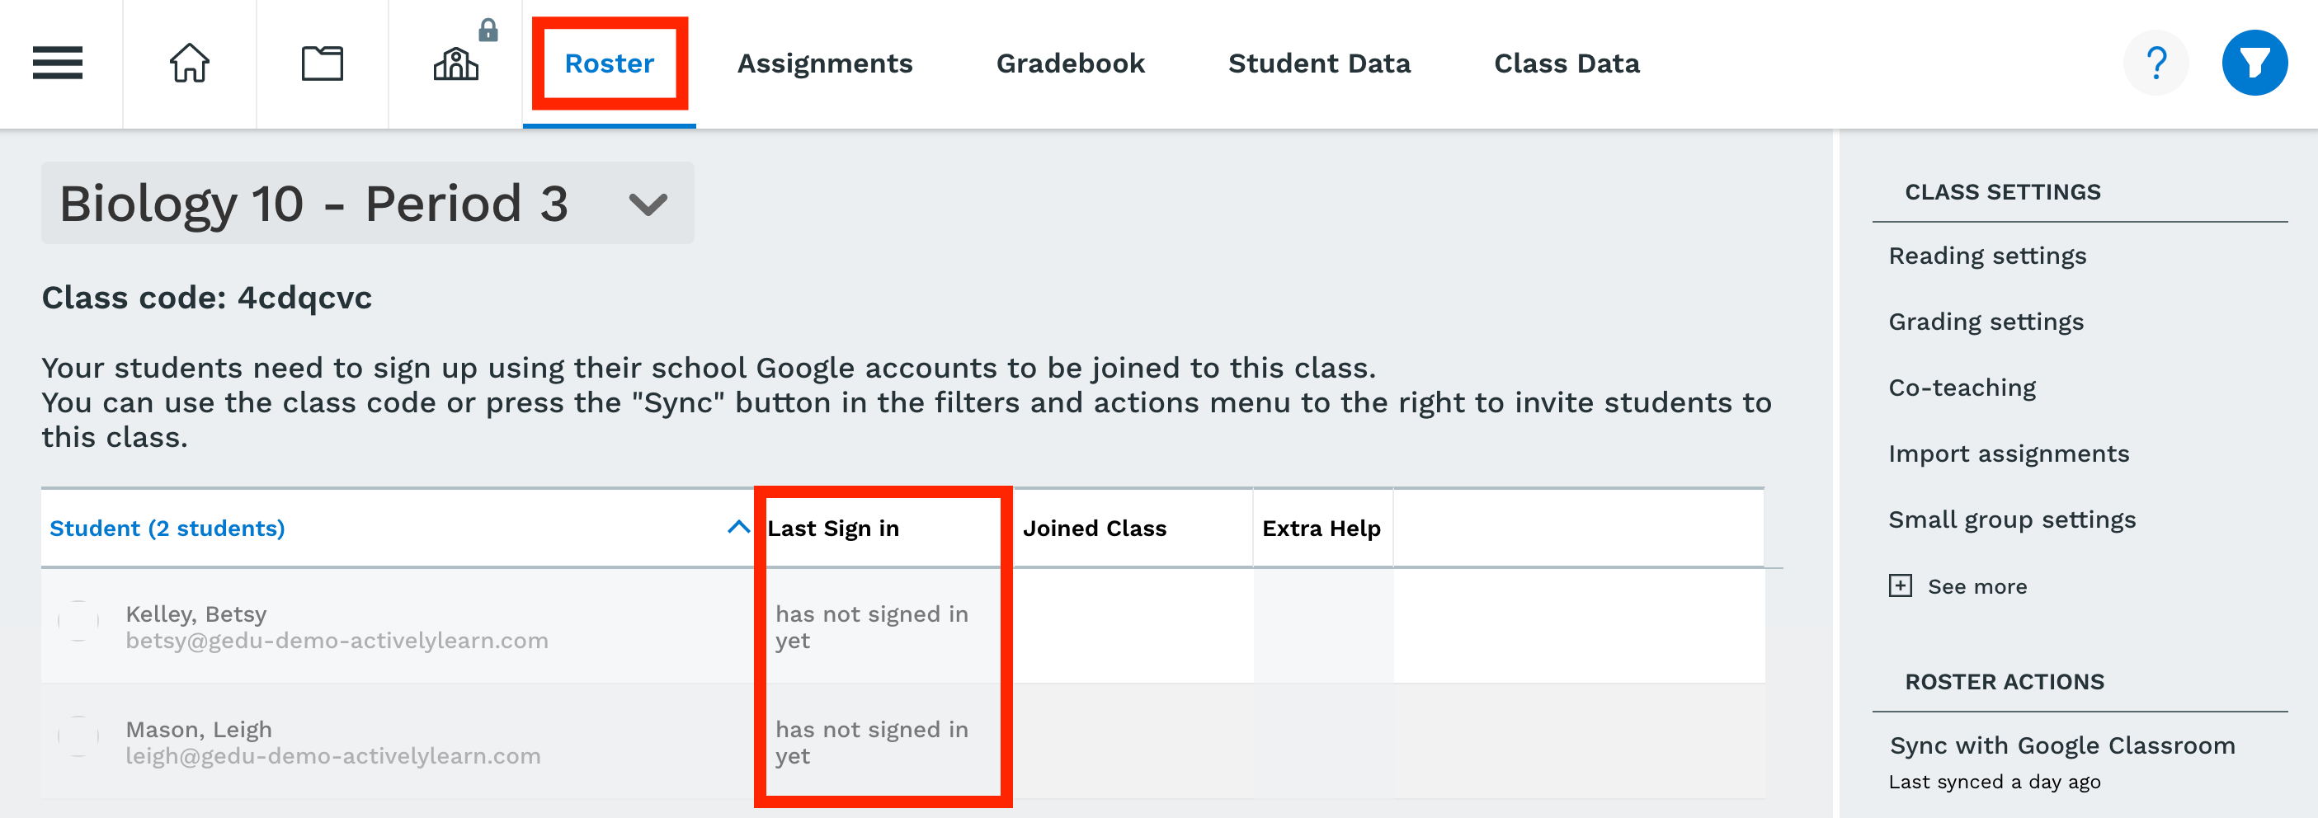Screen dimensions: 2318x818
Task: Open the Class Data tab
Action: (1567, 63)
